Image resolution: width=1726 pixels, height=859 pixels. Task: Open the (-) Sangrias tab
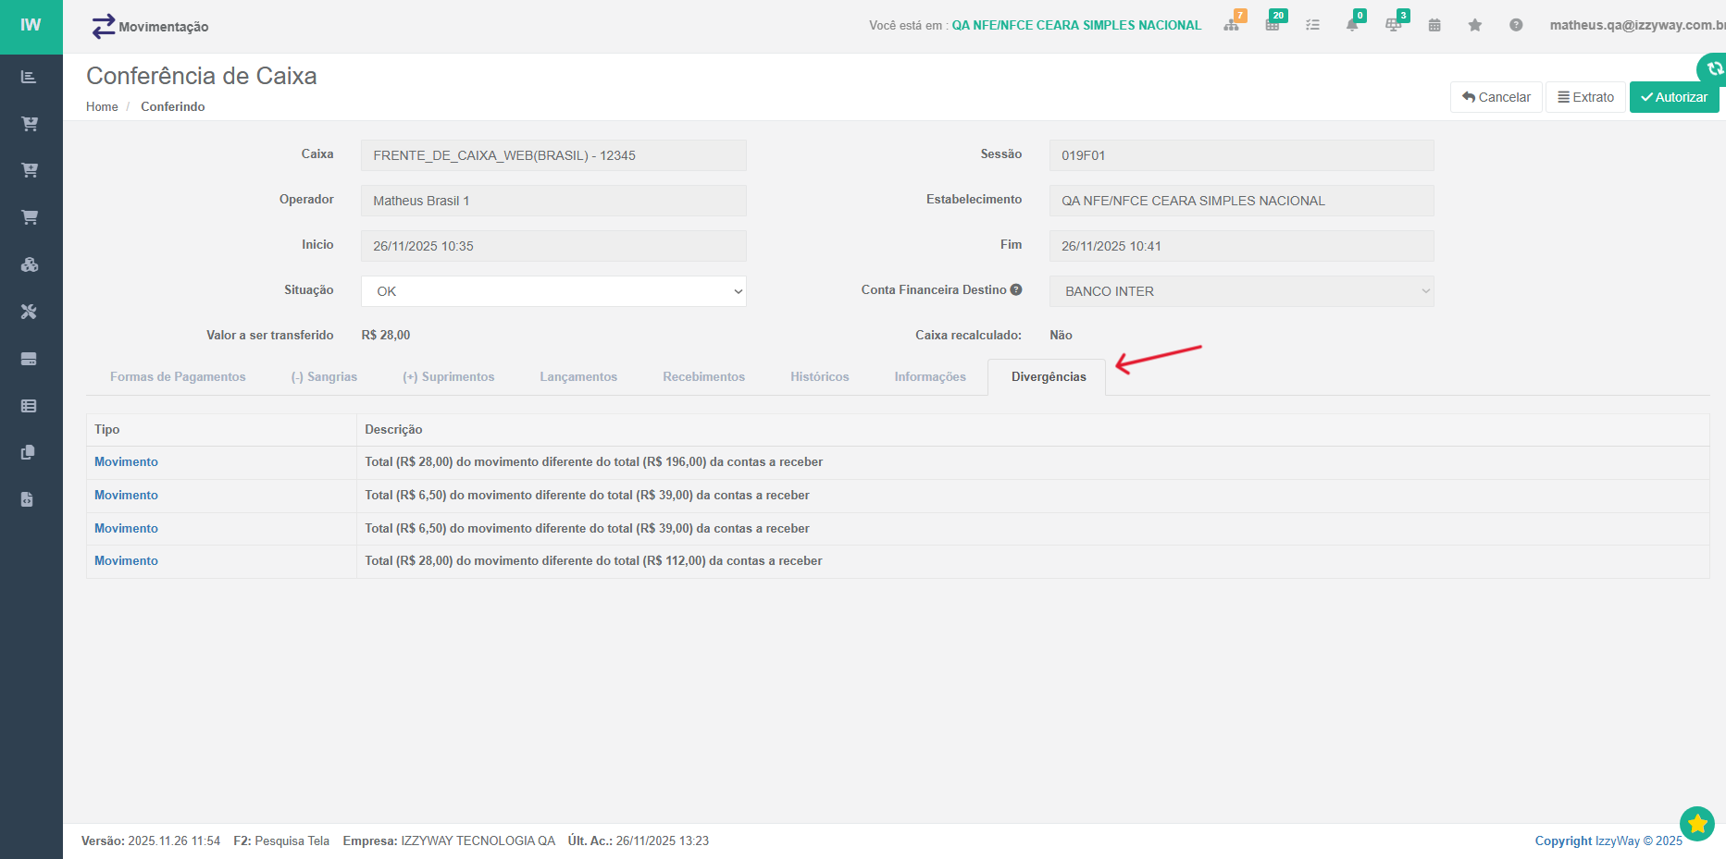[x=324, y=377]
